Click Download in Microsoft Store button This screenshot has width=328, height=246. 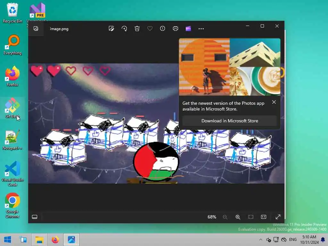click(230, 121)
